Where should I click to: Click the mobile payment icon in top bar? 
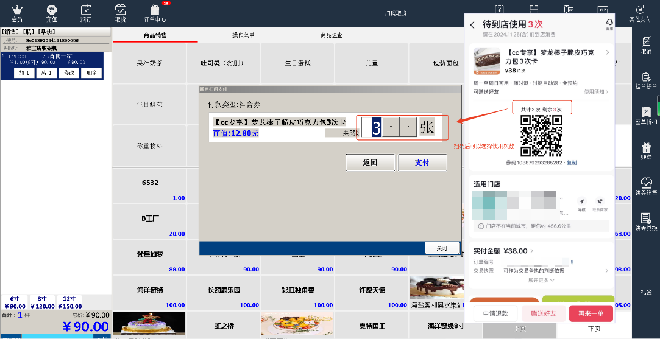pyautogui.click(x=568, y=9)
